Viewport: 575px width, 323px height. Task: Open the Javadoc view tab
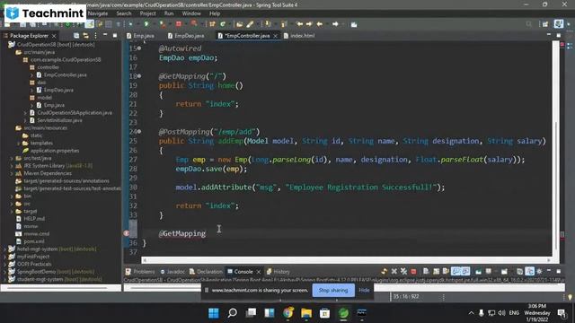(172, 272)
